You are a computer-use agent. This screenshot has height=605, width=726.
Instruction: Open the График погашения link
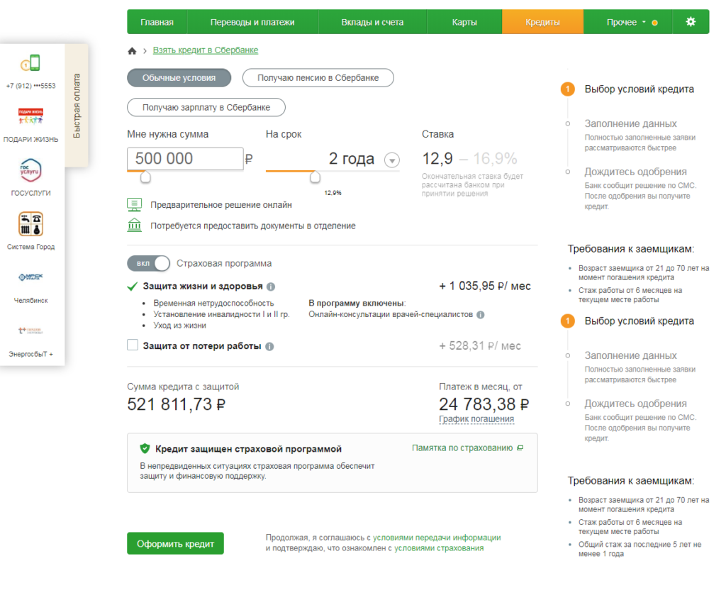pos(476,419)
